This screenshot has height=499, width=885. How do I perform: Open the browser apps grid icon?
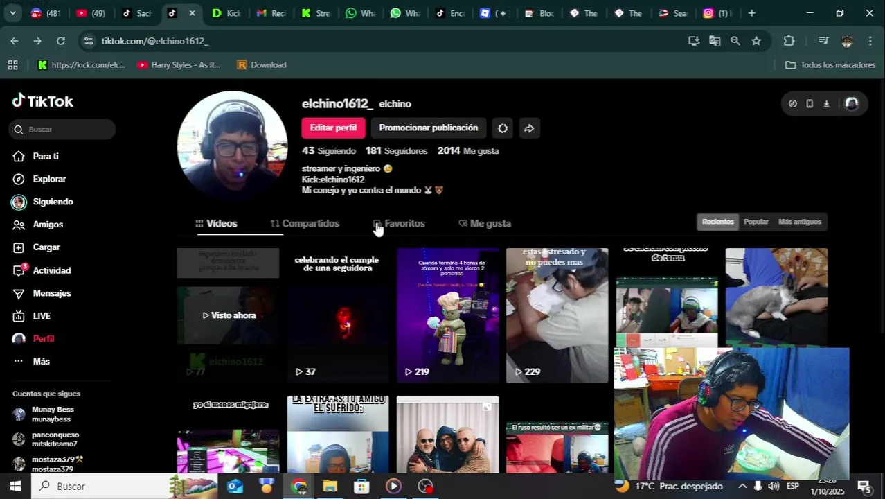point(12,65)
